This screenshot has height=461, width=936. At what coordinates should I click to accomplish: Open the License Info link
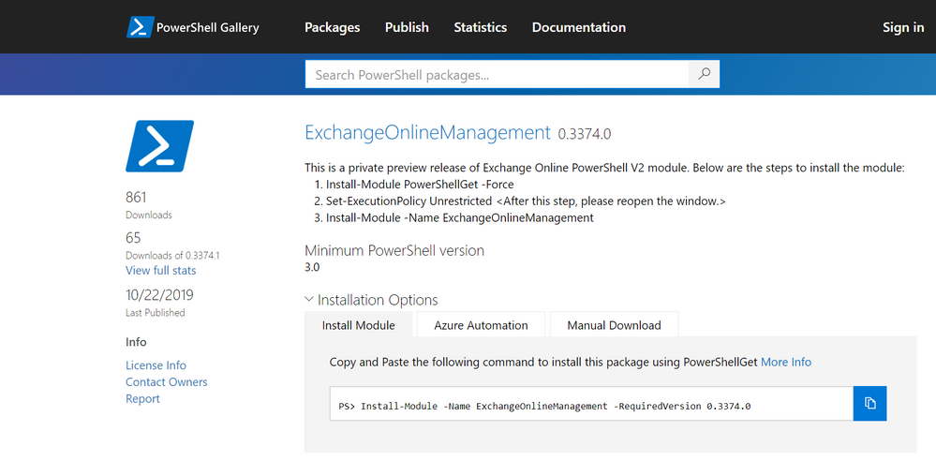[x=156, y=365]
